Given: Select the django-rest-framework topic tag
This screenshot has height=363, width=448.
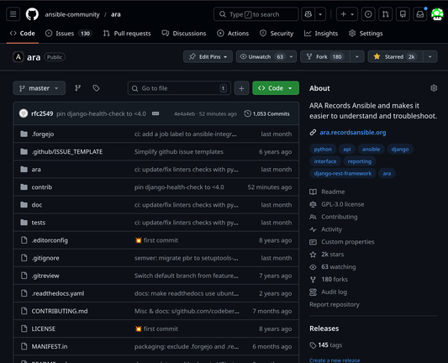Looking at the screenshot, I should click(343, 173).
